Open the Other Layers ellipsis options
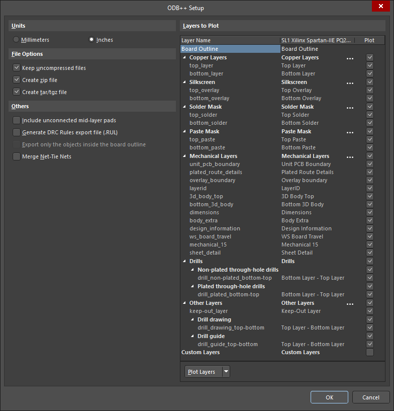 350,304
